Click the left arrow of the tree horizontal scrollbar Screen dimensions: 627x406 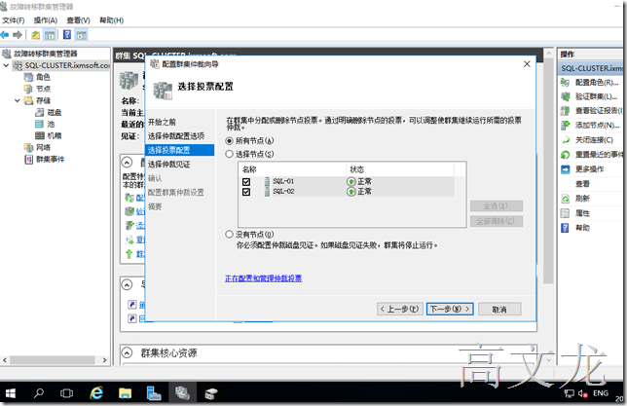click(x=5, y=360)
